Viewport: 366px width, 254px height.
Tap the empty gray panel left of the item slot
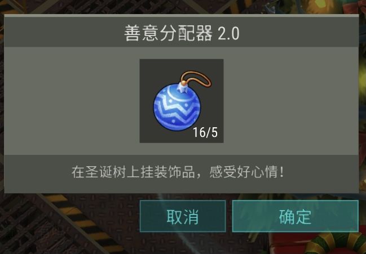pyautogui.click(x=72, y=101)
